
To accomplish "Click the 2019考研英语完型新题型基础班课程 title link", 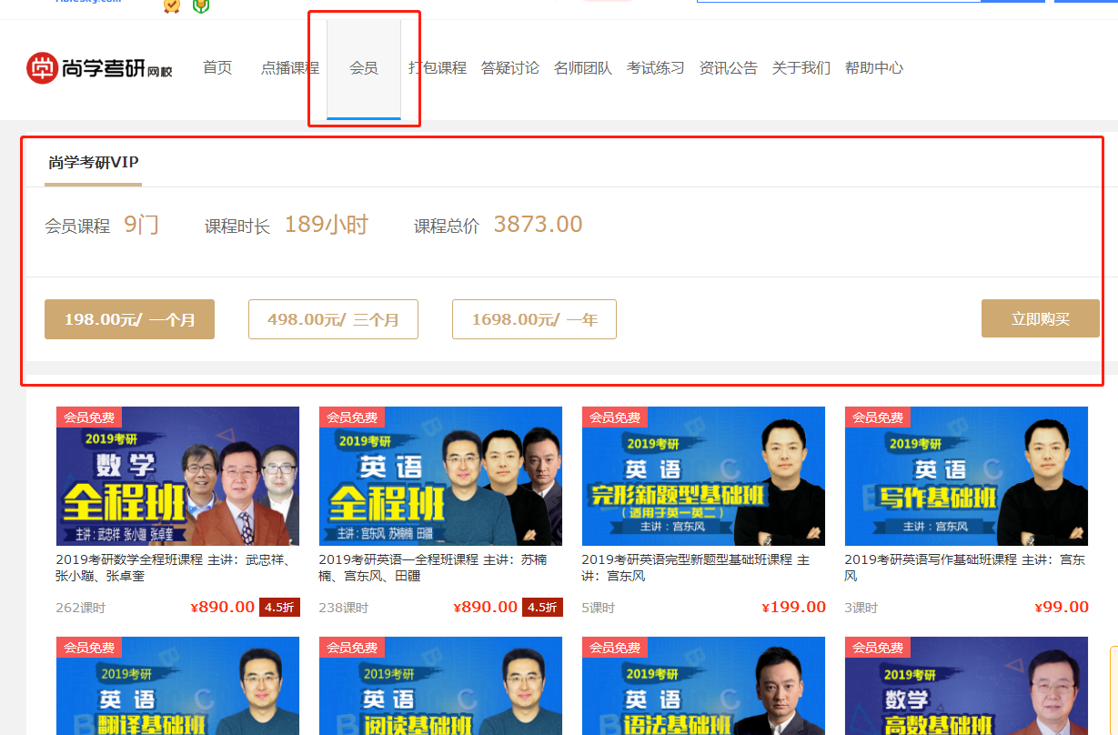I will [696, 568].
